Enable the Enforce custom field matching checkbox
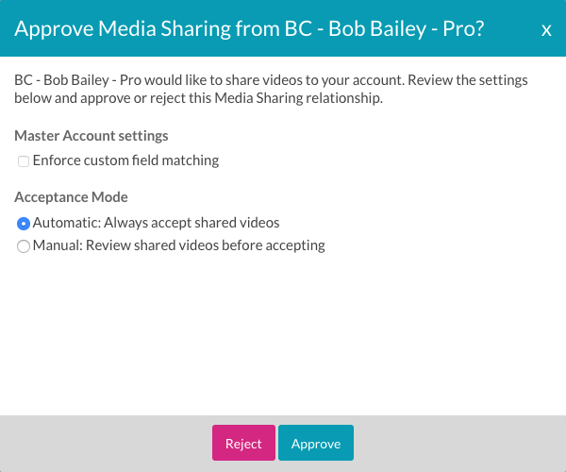This screenshot has width=566, height=472. pos(24,161)
